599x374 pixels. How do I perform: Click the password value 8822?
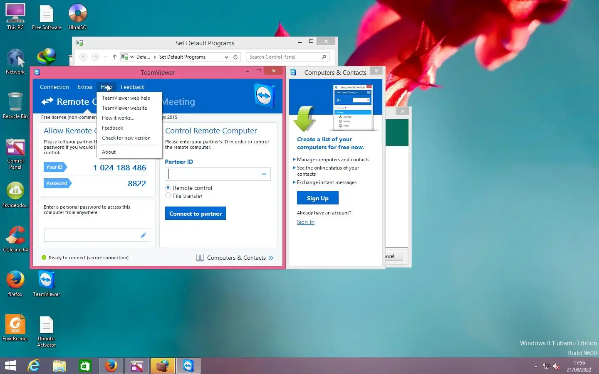pyautogui.click(x=137, y=184)
